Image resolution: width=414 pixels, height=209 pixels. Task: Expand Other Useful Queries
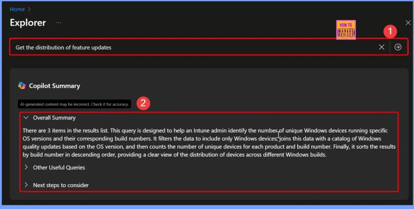pyautogui.click(x=26, y=167)
